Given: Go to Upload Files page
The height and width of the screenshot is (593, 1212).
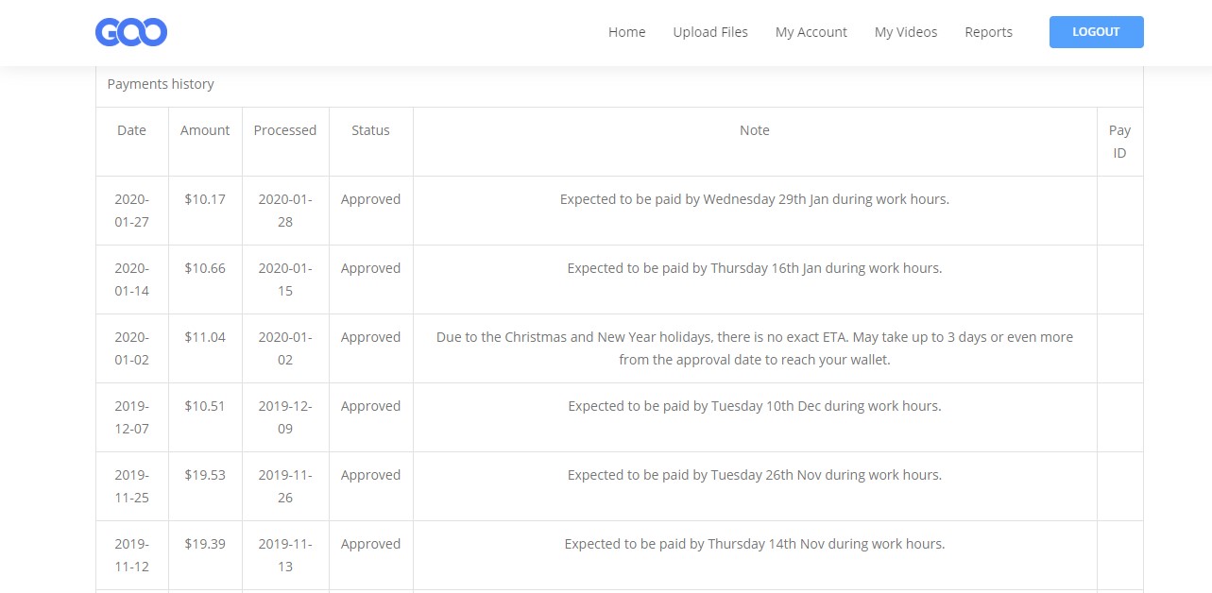Looking at the screenshot, I should click(709, 32).
